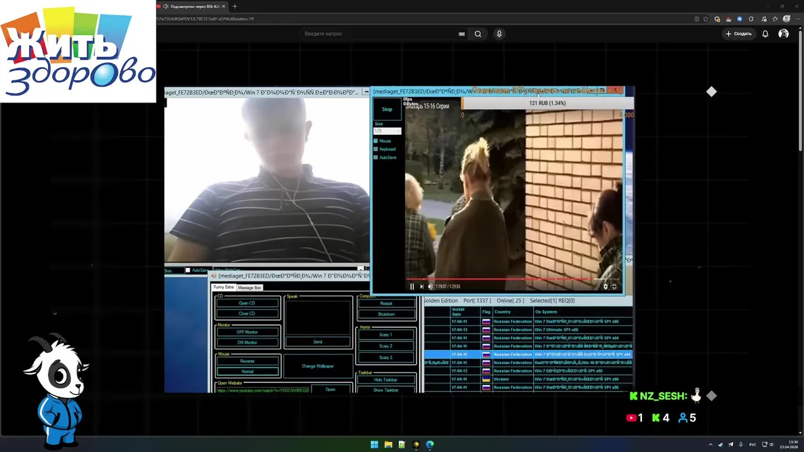Expand hidden system tray icons chevron
The width and height of the screenshot is (804, 452).
click(x=710, y=444)
